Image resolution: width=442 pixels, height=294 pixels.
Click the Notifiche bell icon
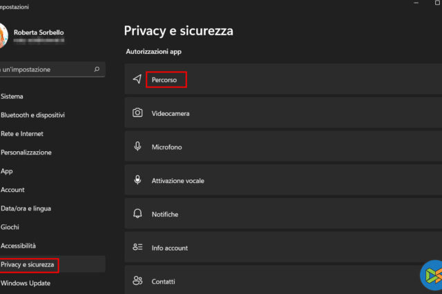click(x=137, y=214)
